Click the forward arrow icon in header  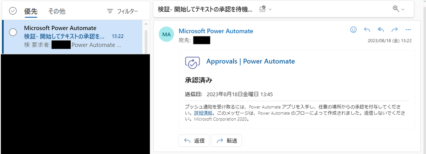394,30
